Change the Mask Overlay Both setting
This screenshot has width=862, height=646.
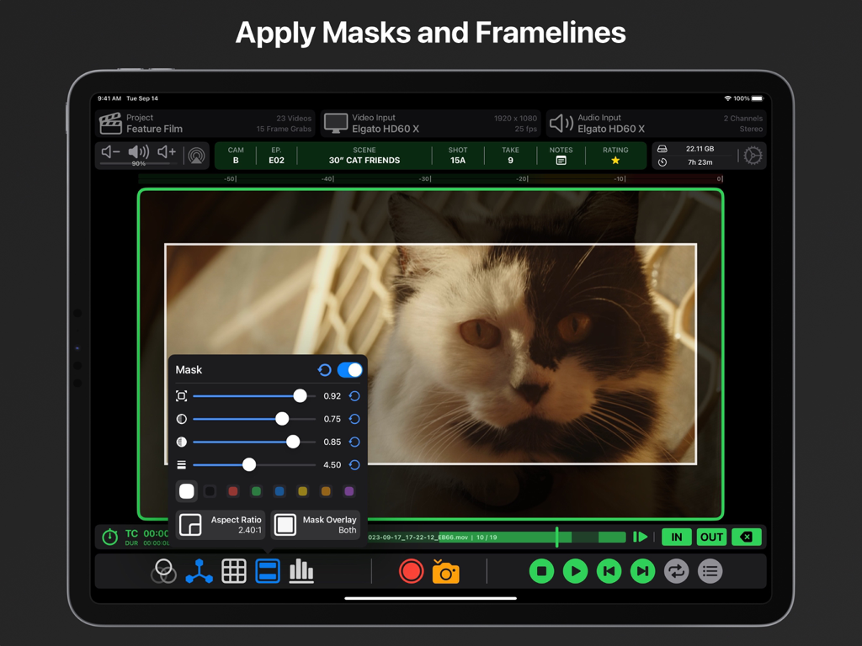pyautogui.click(x=316, y=525)
